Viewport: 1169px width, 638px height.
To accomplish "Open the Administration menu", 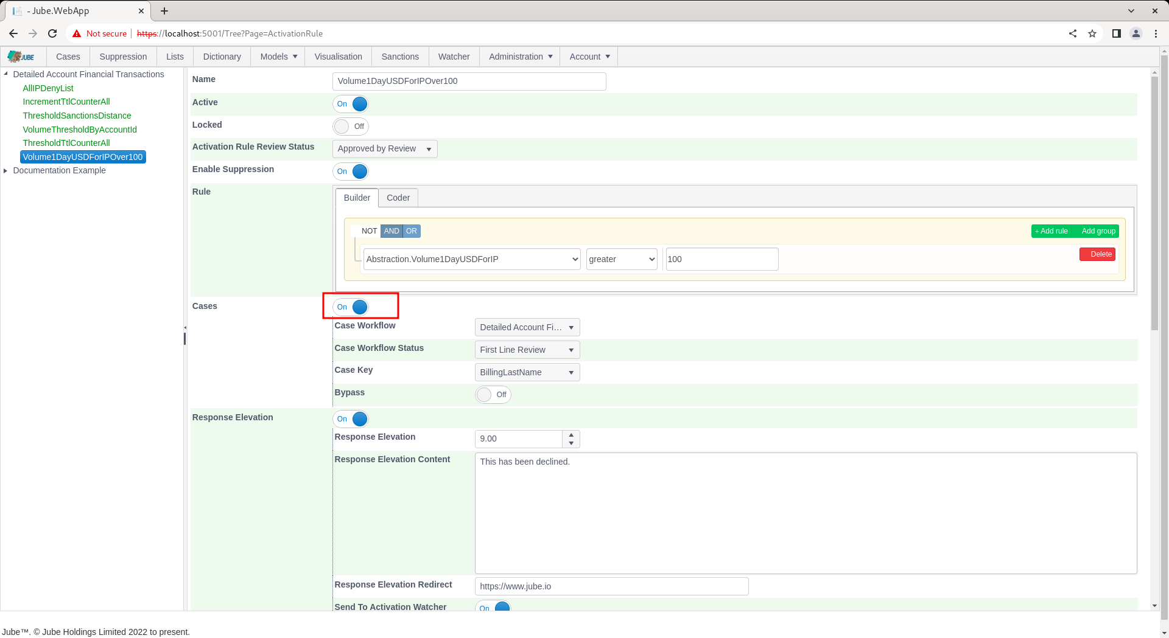I will tap(521, 57).
